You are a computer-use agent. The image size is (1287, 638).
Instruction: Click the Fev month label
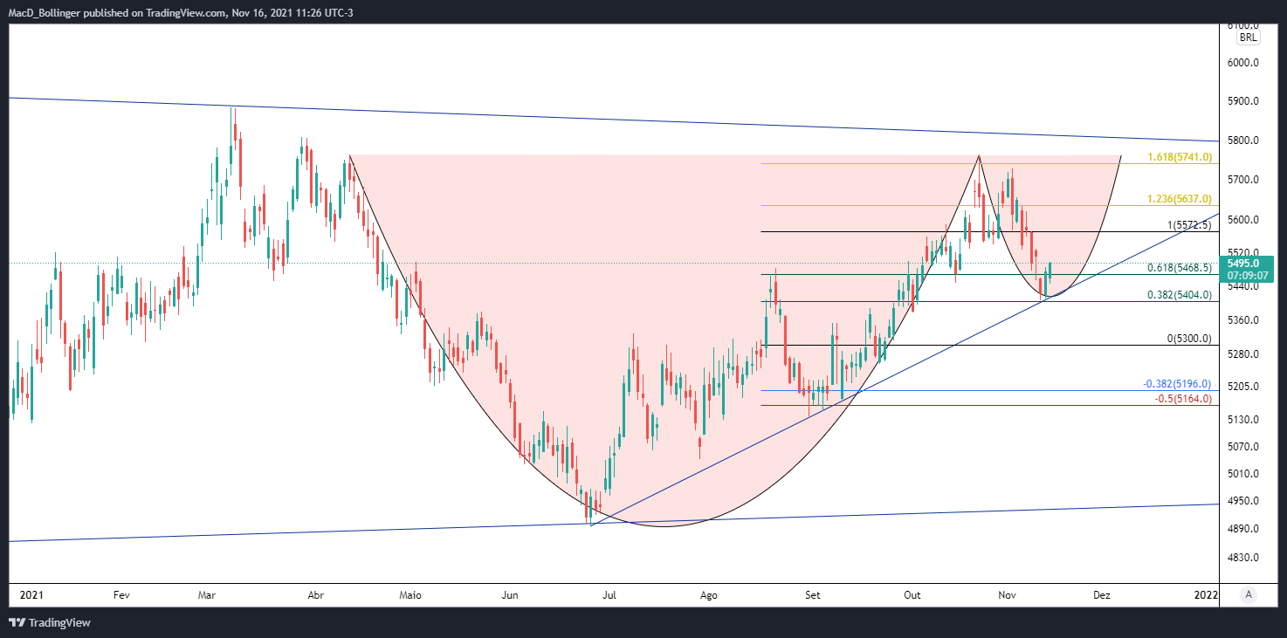(x=121, y=595)
